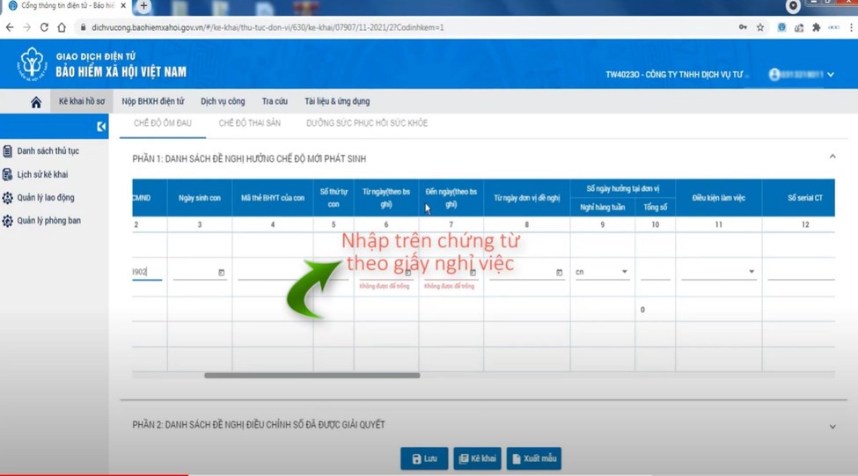Open Lịch sử kê khai in sidebar
The width and height of the screenshot is (858, 476).
tap(42, 174)
